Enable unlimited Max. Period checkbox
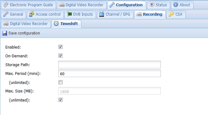 [60, 82]
